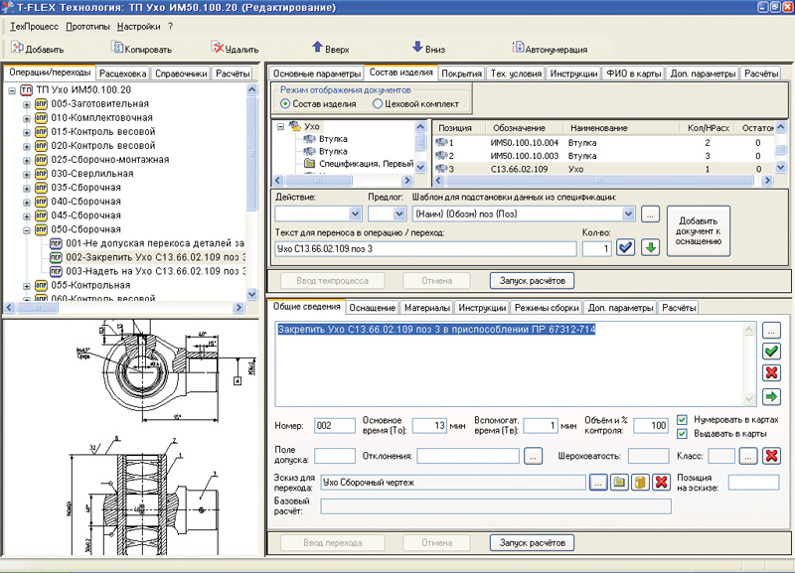
Task: Click Отмена beside Ввод перехода
Action: coord(436,542)
